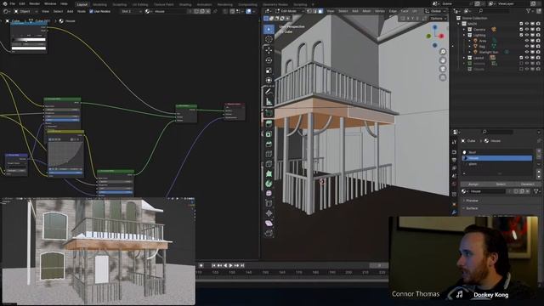Open the Mesh menu in viewport header
This screenshot has height=306, width=544.
tap(366, 11)
